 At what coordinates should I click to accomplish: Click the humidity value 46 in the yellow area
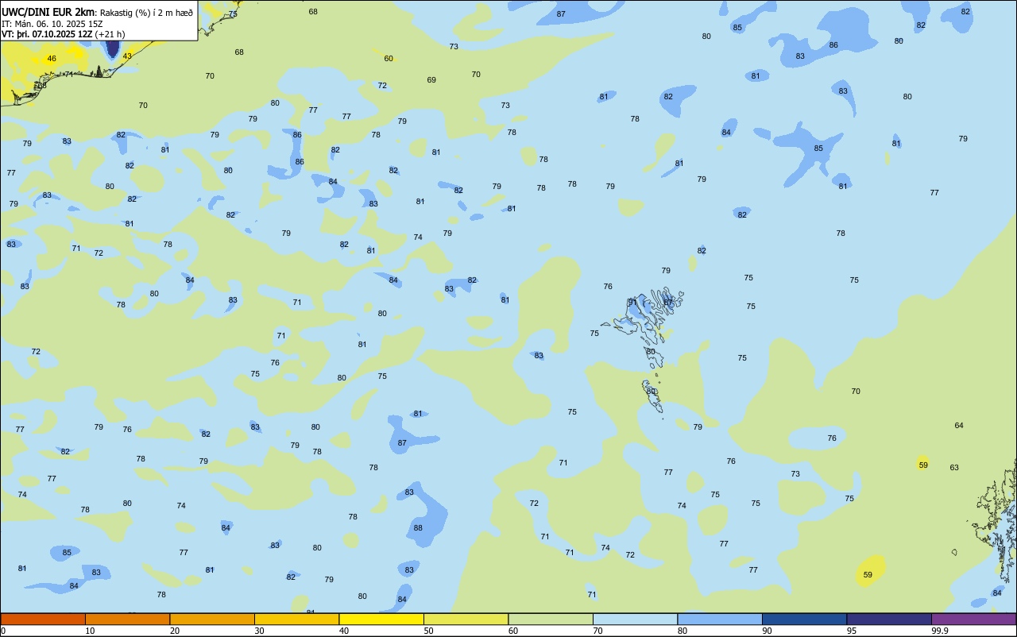click(52, 59)
